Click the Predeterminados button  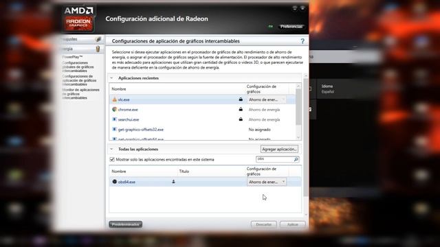tap(125, 224)
